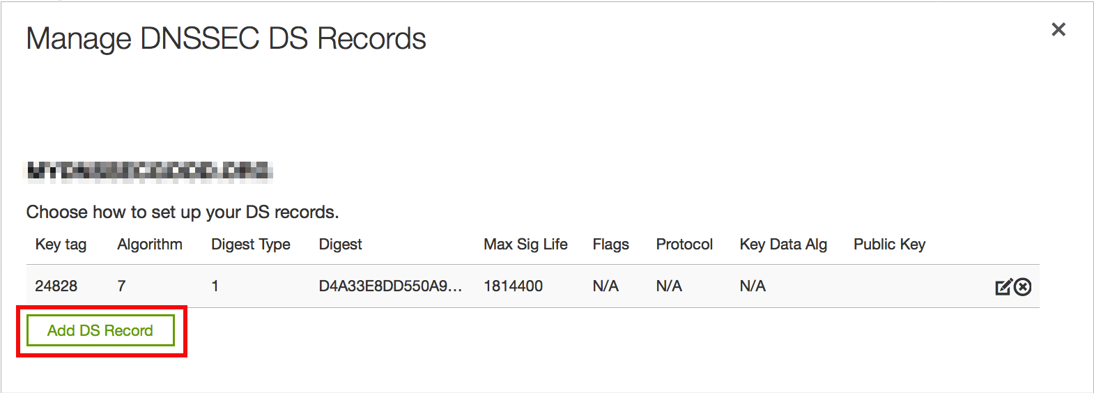Screen dimensions: 1094x393
Task: Click the blurred domain name text
Action: [149, 171]
